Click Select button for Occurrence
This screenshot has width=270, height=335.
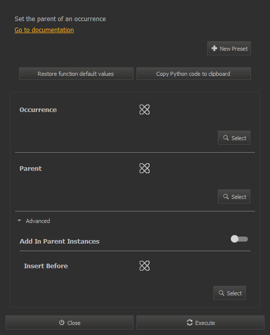tap(234, 138)
